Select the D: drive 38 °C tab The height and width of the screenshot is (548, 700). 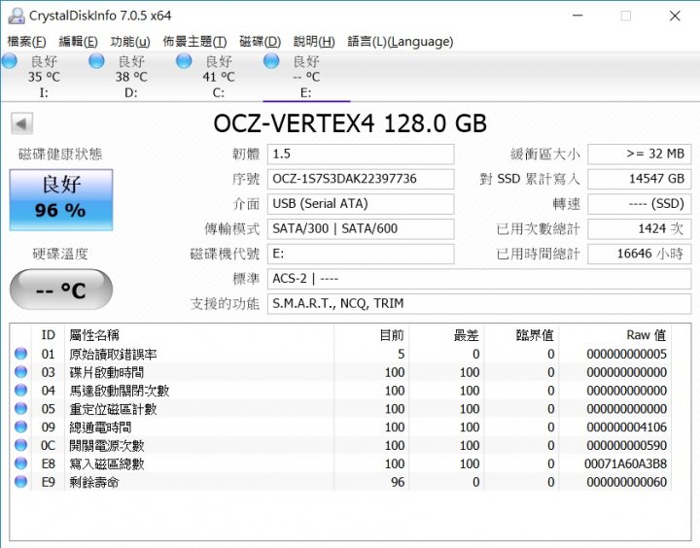[x=131, y=77]
